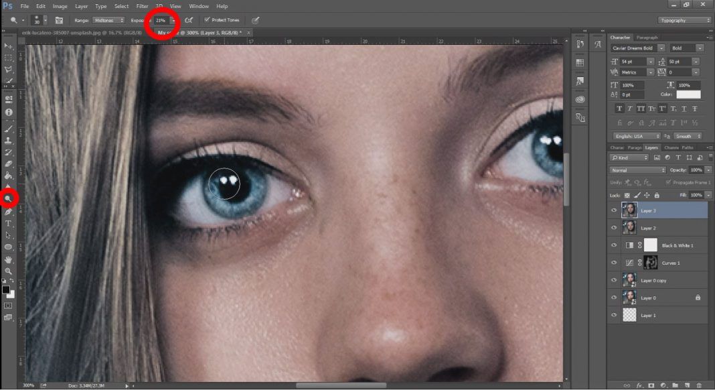Open the Filter menu
The image size is (715, 390).
[x=142, y=6]
